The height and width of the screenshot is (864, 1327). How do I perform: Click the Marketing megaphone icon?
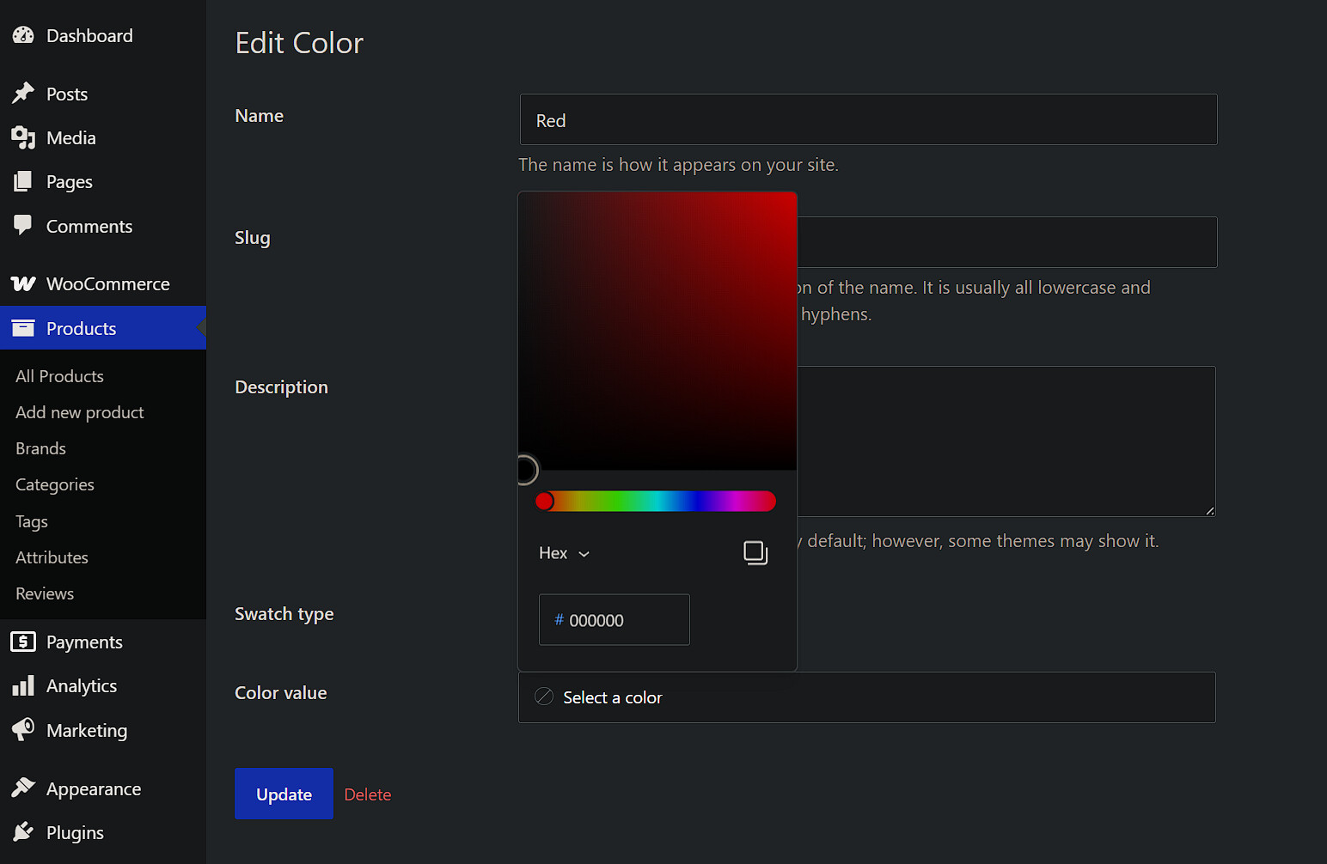[23, 729]
